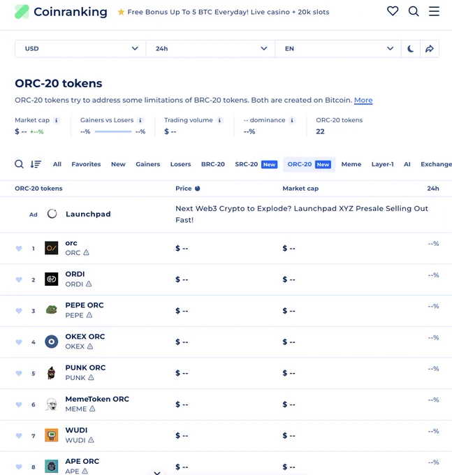Open Launchpad XYZ Presale ad text

click(x=302, y=214)
